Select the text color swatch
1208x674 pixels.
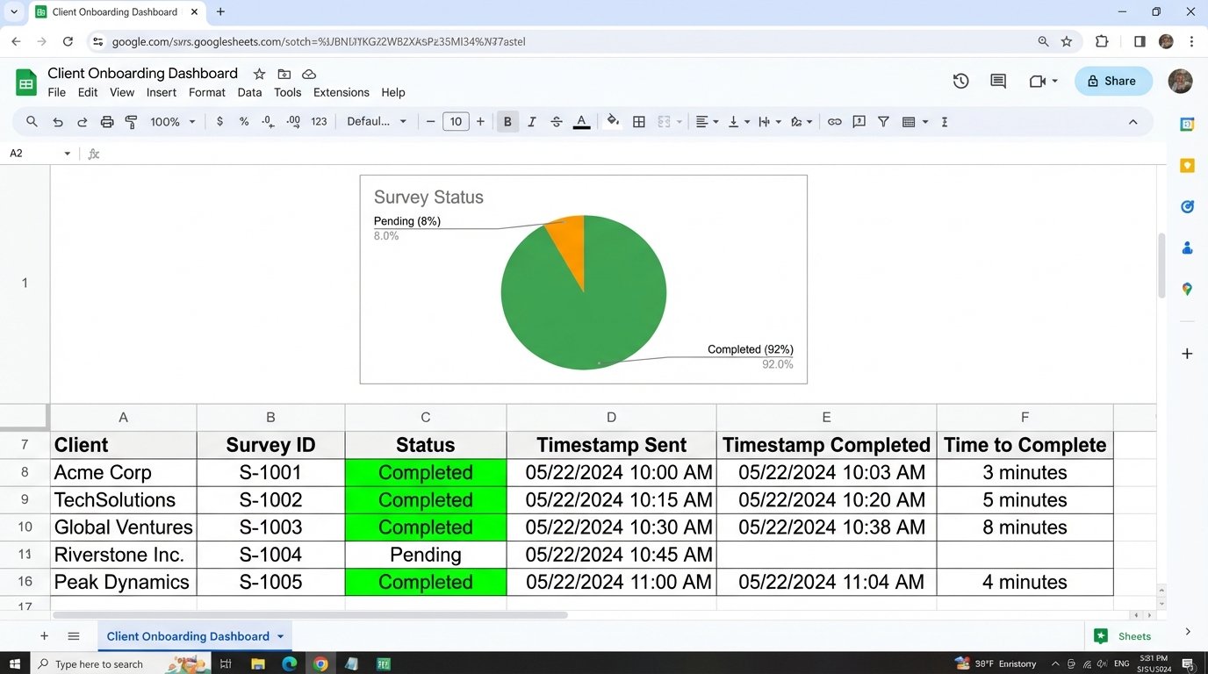tap(581, 121)
